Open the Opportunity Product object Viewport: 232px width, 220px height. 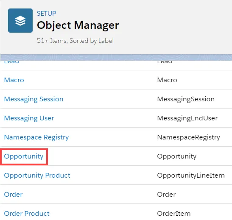click(37, 175)
